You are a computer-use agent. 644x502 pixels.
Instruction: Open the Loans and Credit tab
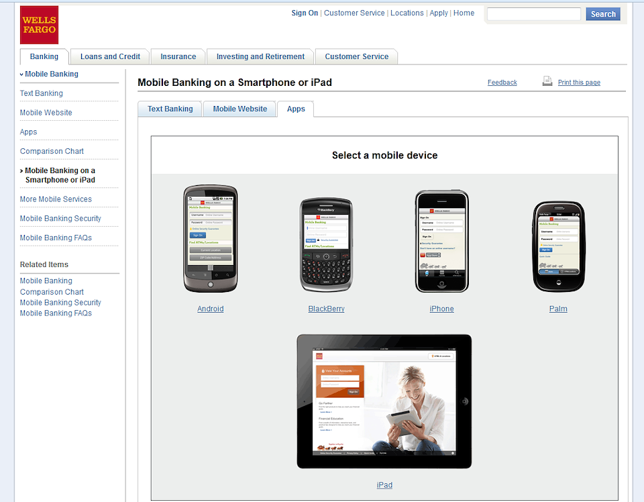click(110, 56)
